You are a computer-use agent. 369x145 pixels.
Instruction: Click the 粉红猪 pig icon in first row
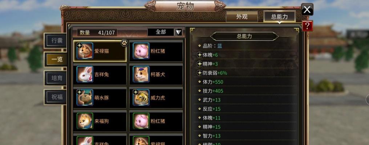(x=141, y=50)
